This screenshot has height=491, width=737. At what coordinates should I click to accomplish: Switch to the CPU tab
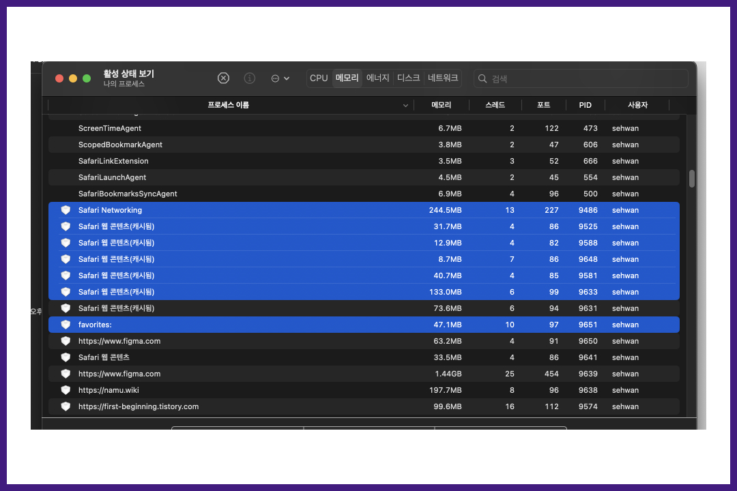[319, 78]
